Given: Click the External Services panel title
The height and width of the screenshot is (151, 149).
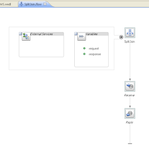Looking at the screenshot, I should click(41, 34).
